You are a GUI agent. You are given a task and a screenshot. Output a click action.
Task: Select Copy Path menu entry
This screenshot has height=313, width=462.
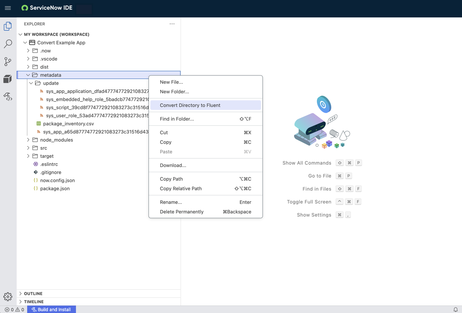tap(206, 179)
